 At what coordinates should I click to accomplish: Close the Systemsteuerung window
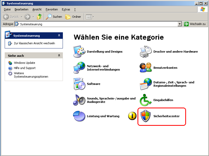pos(206,3)
